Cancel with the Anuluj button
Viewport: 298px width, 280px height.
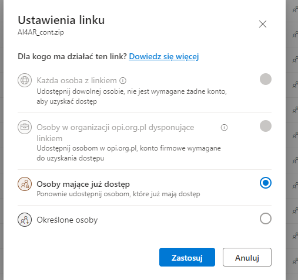click(x=247, y=257)
